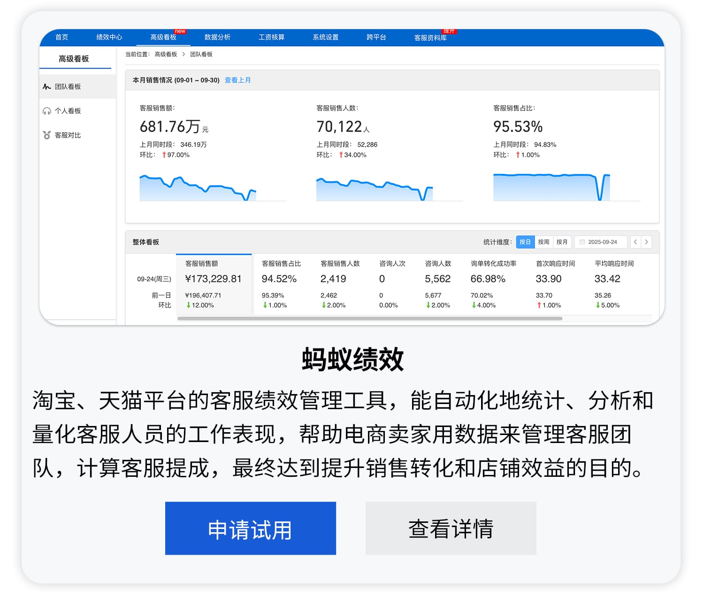
Task: Open the 系统设置 tab
Action: pos(326,37)
